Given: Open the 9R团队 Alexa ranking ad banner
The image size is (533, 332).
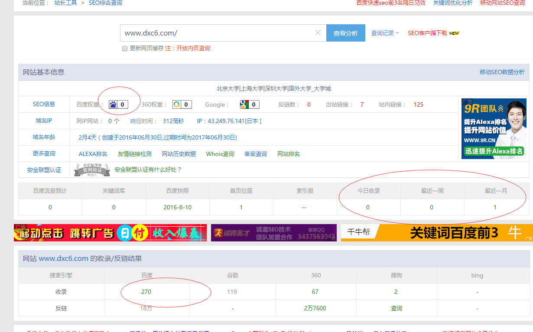Looking at the screenshot, I should (x=493, y=129).
